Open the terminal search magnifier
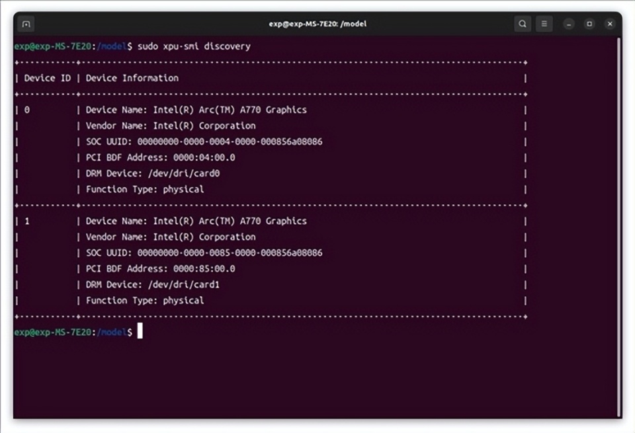Screen dimensions: 635x433 point(523,24)
